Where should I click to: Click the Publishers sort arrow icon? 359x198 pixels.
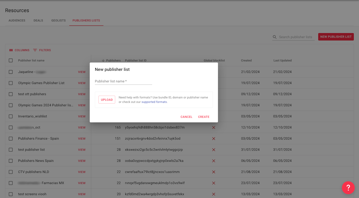point(103,61)
